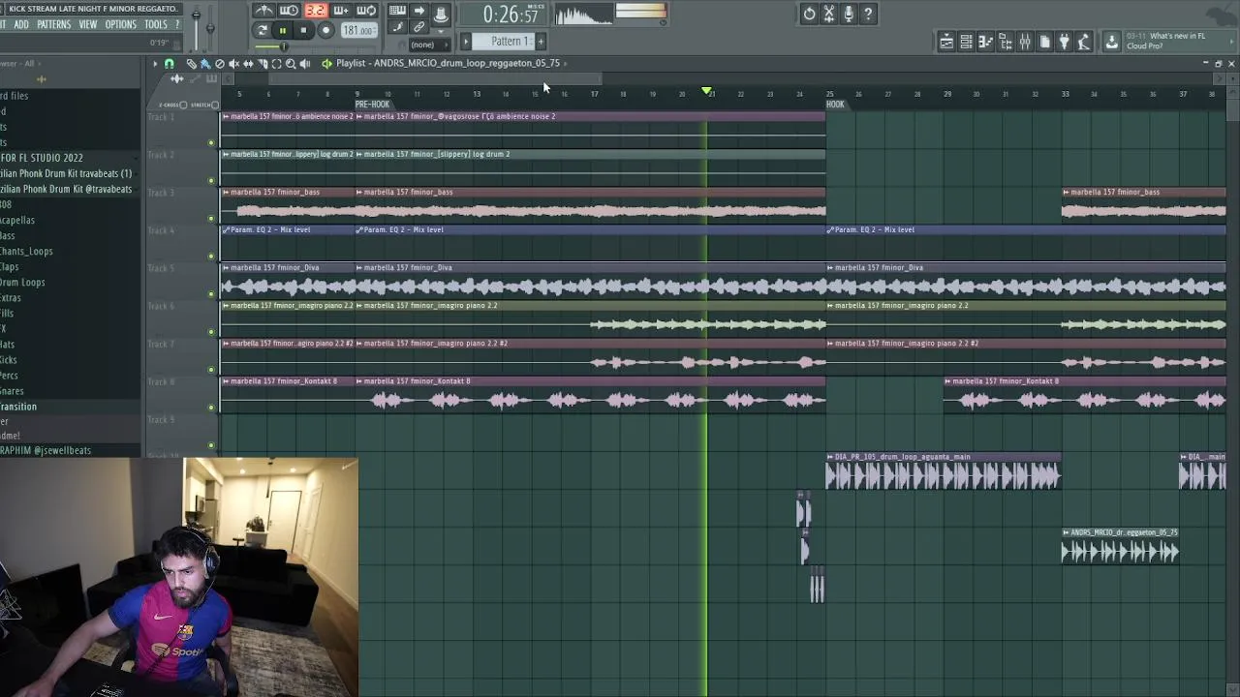This screenshot has height=697, width=1240.
Task: Open the channel rack icon
Action: (x=966, y=42)
